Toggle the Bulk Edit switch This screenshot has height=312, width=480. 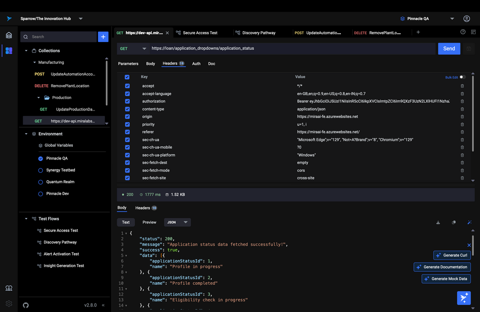[462, 77]
